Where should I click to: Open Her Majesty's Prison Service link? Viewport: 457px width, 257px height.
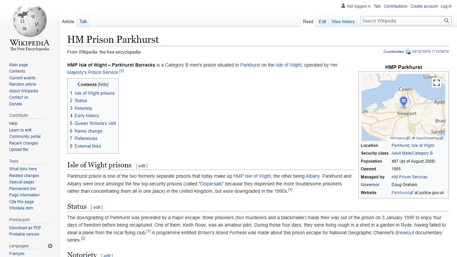202,69
